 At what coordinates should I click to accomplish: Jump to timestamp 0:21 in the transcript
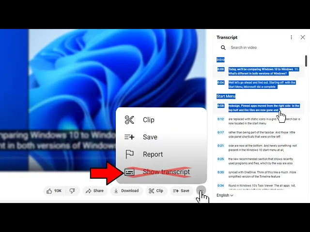pos(221,146)
